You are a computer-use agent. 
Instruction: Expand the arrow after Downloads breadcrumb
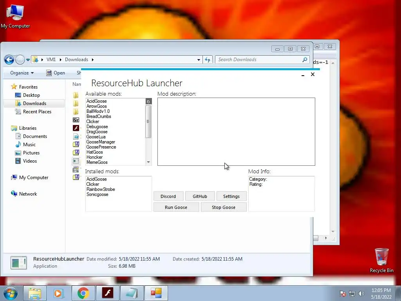(92, 60)
